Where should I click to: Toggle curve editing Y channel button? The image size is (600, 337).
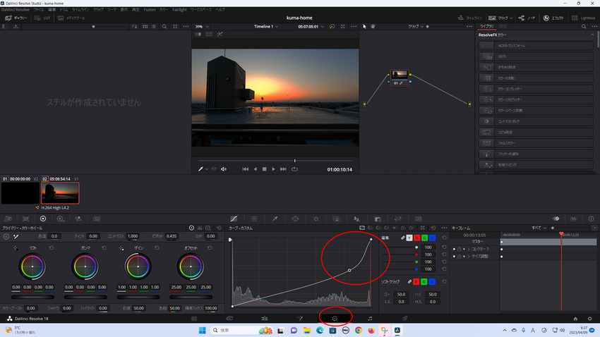(x=409, y=238)
